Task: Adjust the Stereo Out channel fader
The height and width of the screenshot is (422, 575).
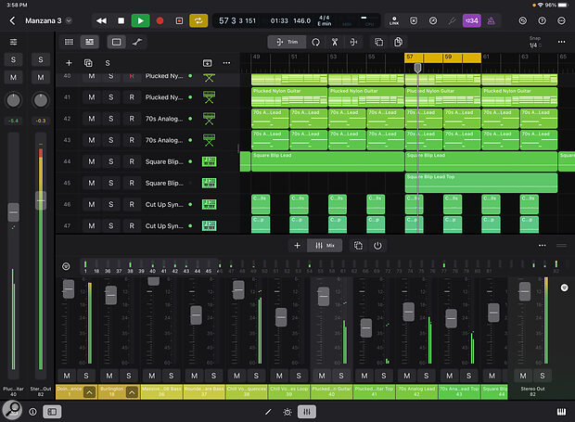Action: point(525,291)
